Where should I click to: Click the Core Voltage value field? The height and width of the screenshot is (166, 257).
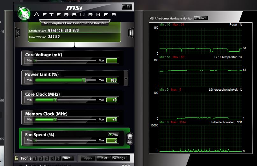tap(112, 61)
